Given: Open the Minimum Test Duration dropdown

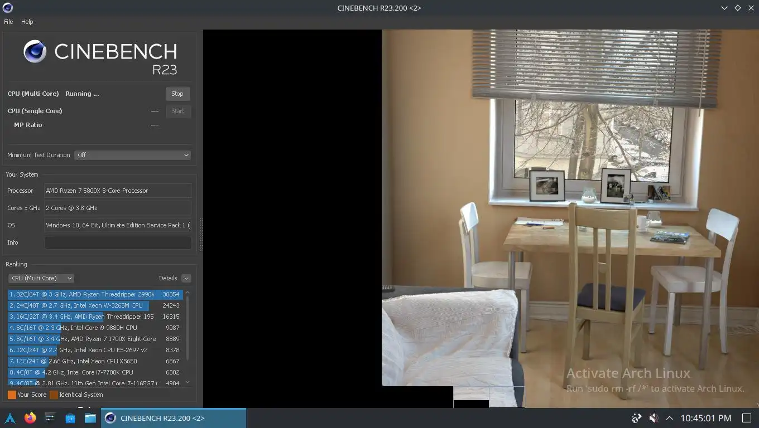Looking at the screenshot, I should coord(133,155).
